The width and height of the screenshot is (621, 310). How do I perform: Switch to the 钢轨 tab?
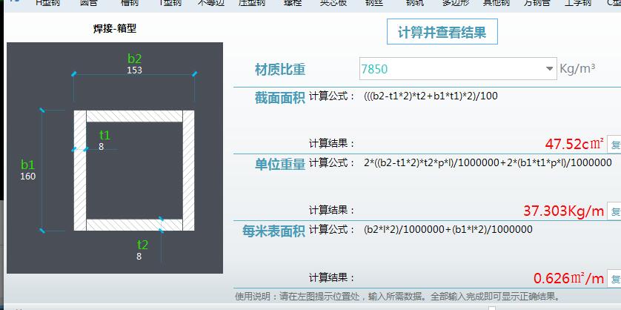415,3
